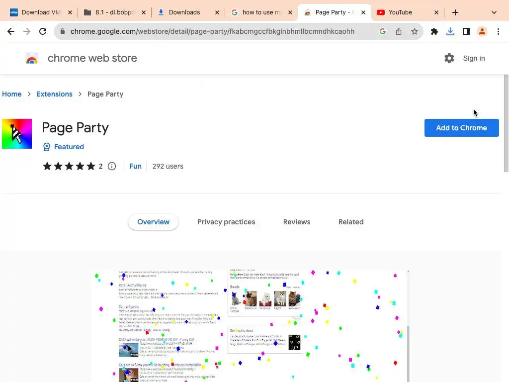Image resolution: width=509 pixels, height=382 pixels.
Task: Click the rating info icon
Action: click(x=112, y=166)
